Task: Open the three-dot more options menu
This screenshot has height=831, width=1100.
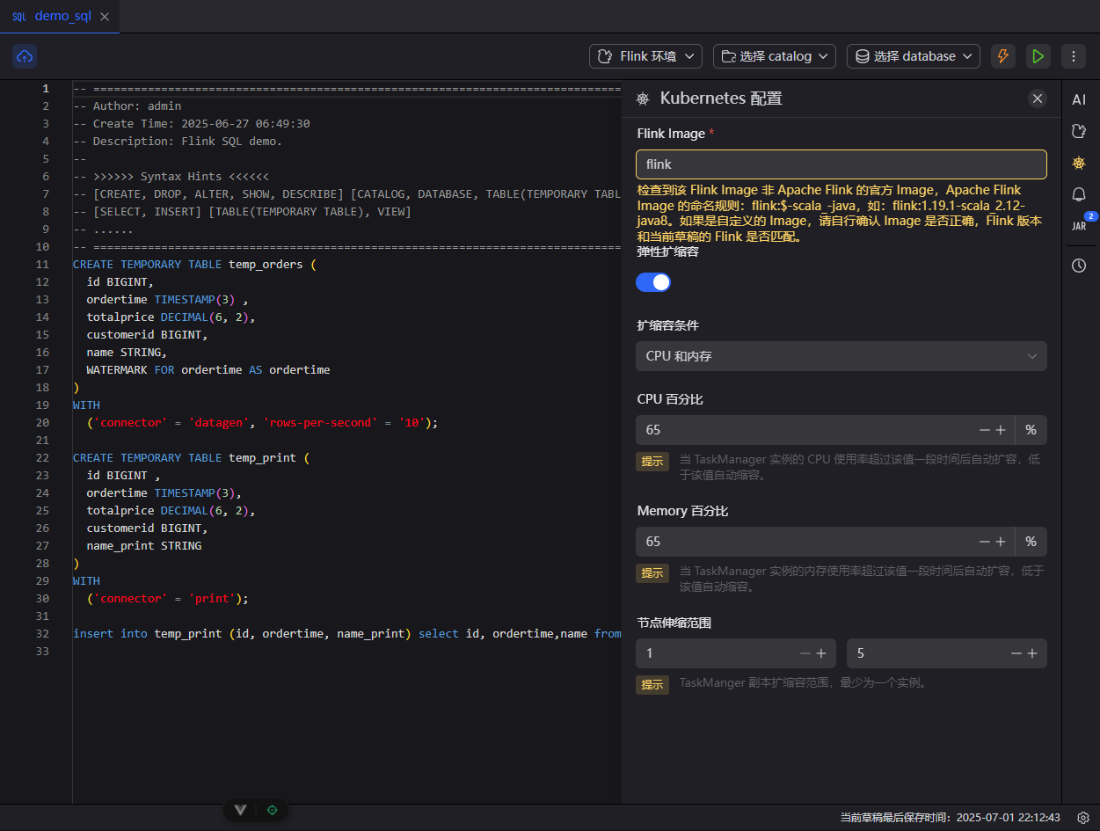Action: click(x=1073, y=56)
